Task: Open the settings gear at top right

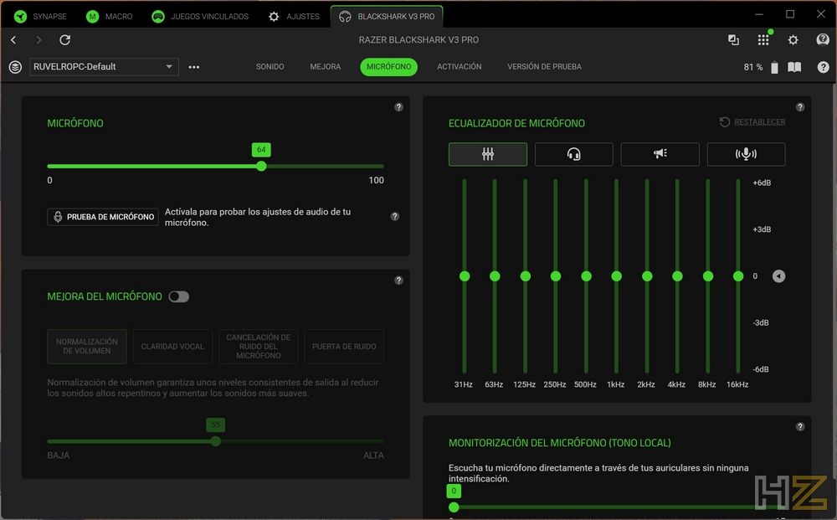Action: coord(793,40)
